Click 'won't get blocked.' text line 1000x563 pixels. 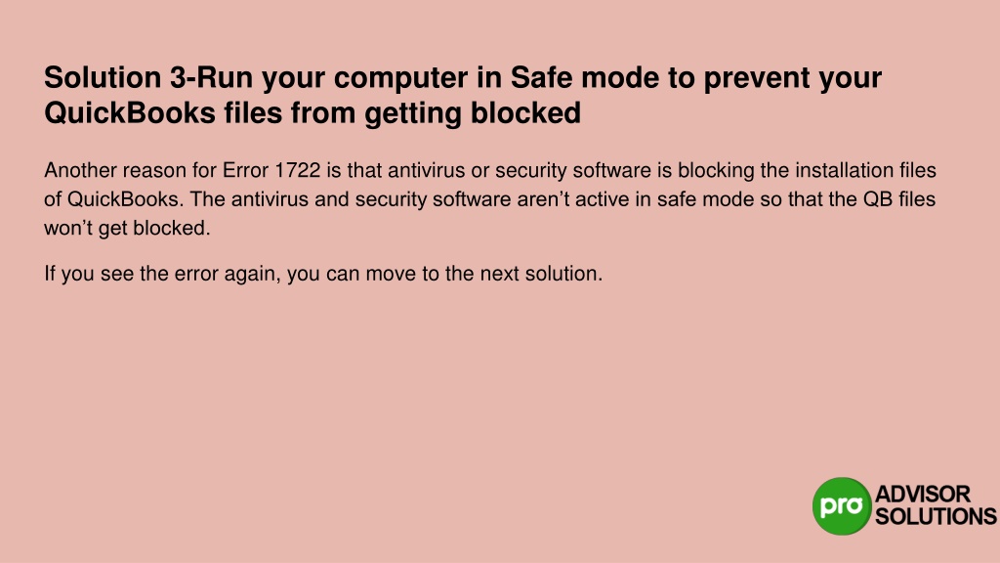click(127, 228)
